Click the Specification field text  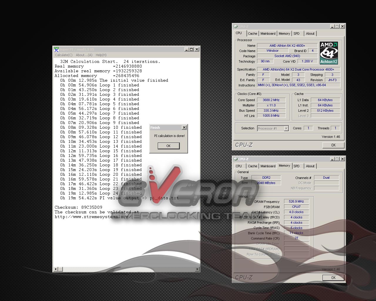(x=298, y=69)
